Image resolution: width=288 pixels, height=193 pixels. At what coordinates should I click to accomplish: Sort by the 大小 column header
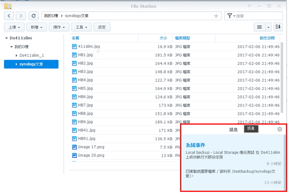(163, 38)
